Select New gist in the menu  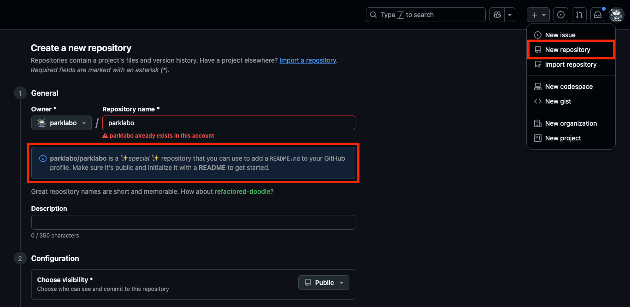click(x=558, y=101)
